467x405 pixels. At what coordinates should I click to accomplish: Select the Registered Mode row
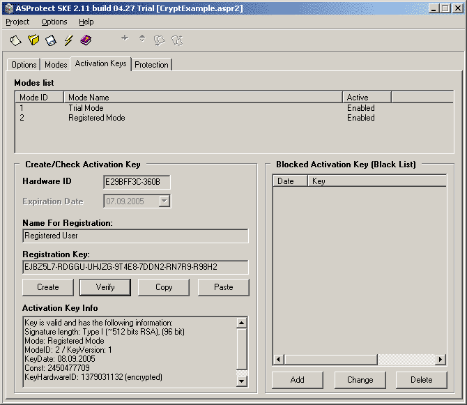click(x=233, y=118)
